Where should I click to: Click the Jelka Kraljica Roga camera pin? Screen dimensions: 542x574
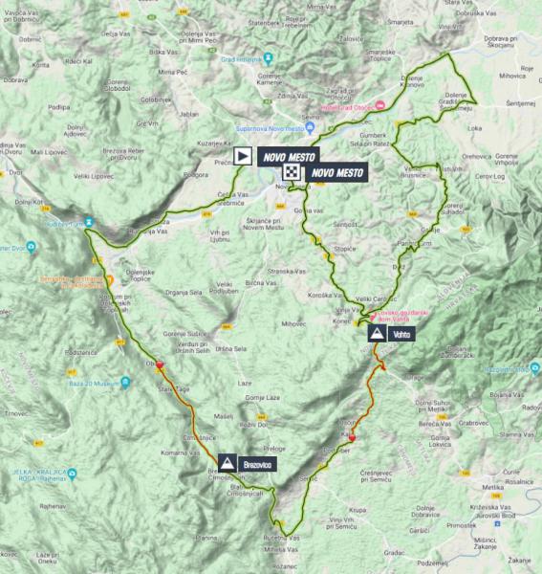point(72,474)
